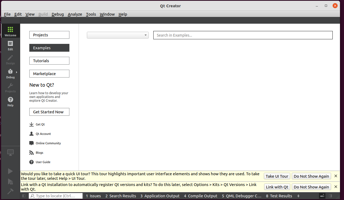Open the Edit mode
This screenshot has width=344, height=200.
click(x=10, y=45)
